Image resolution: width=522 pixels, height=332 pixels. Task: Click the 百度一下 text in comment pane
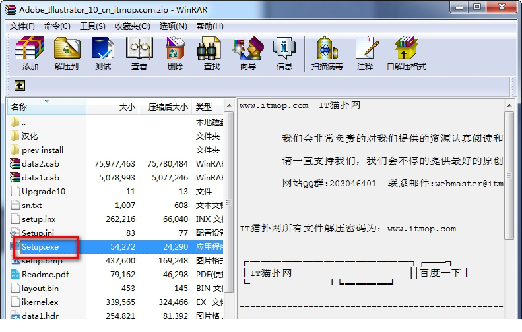pyautogui.click(x=440, y=273)
